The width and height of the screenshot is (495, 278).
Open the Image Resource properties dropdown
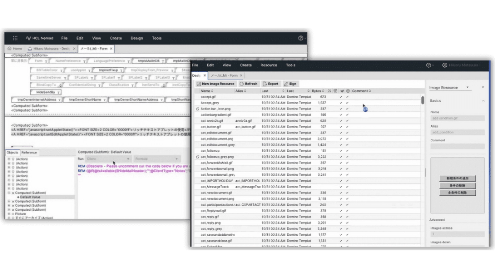tap(449, 88)
